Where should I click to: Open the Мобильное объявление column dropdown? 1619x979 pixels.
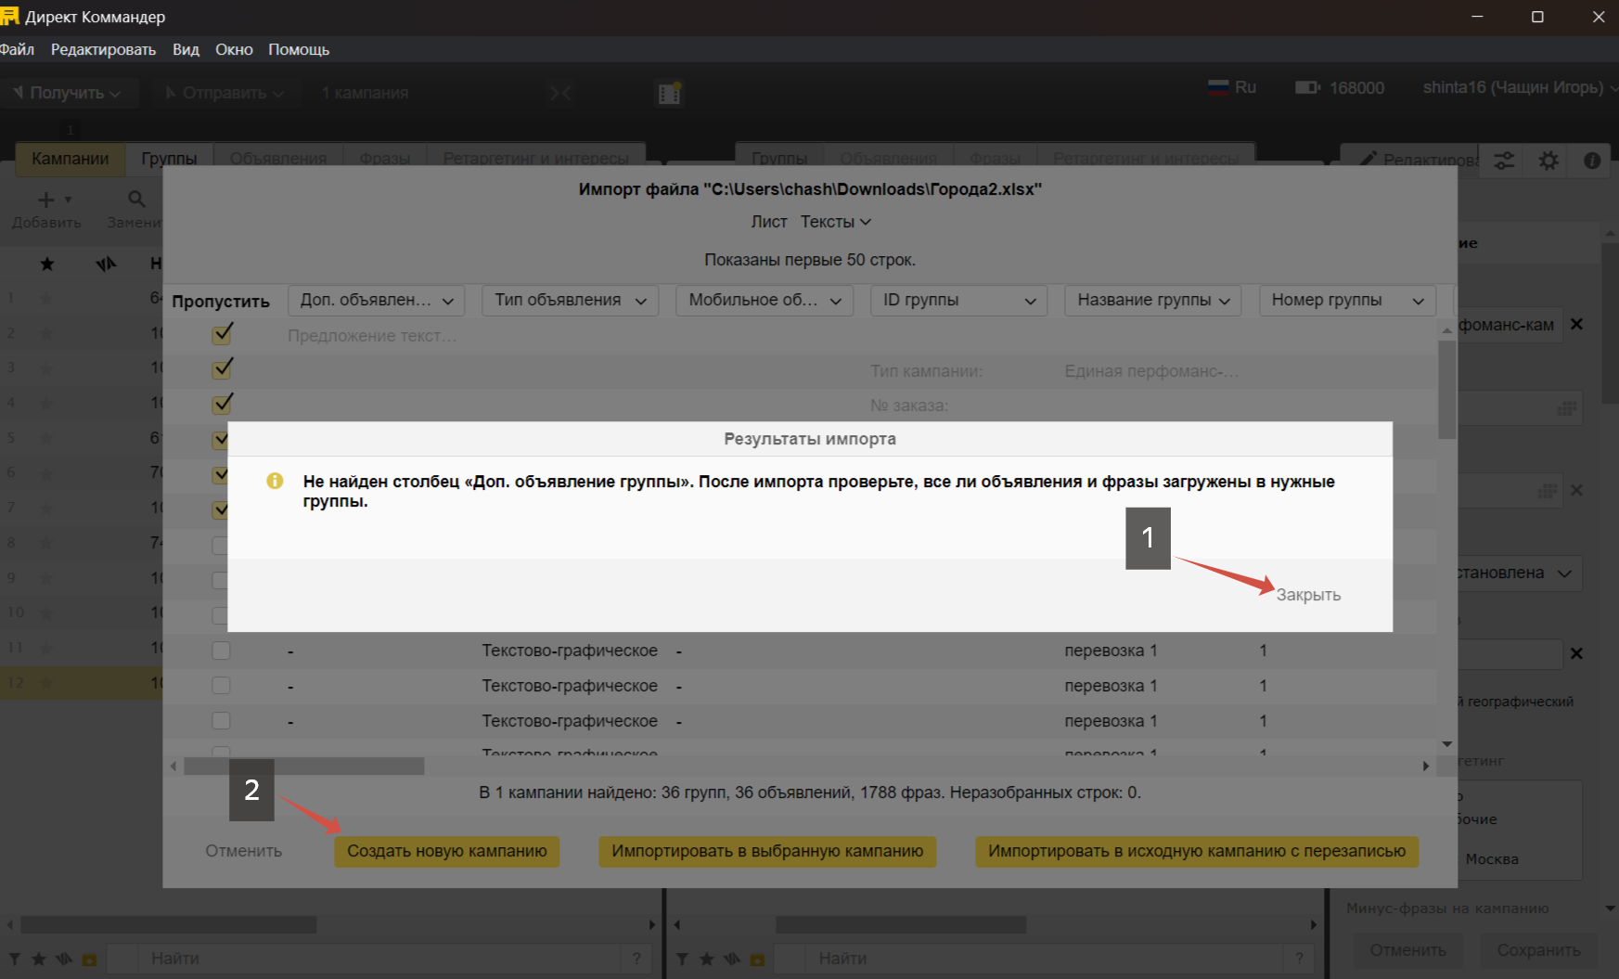(765, 301)
